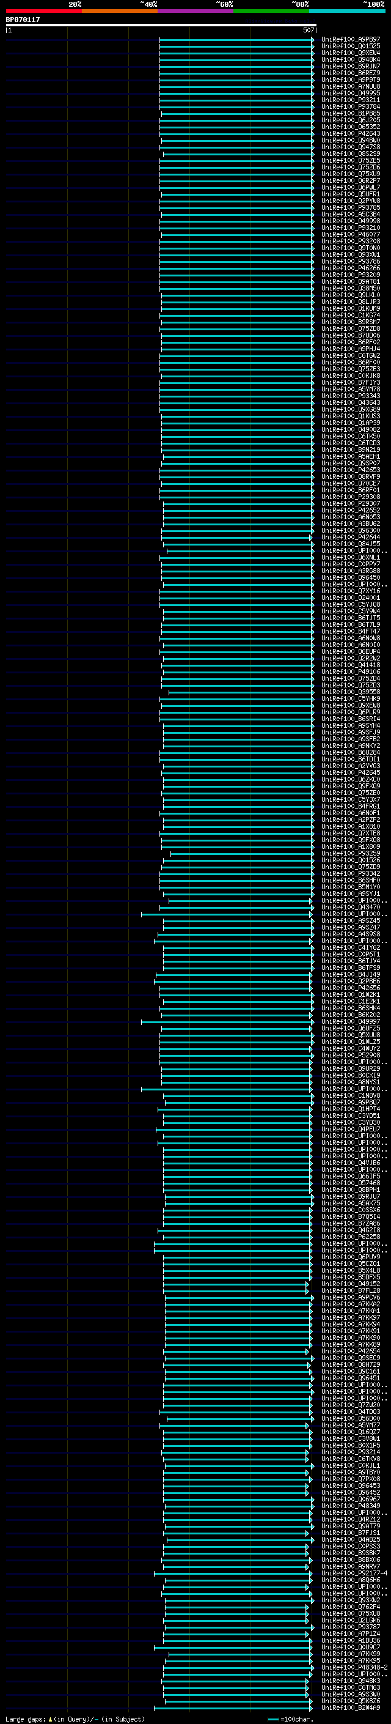Select hit label UniRef100_A7P1Z4

click(x=351, y=1633)
